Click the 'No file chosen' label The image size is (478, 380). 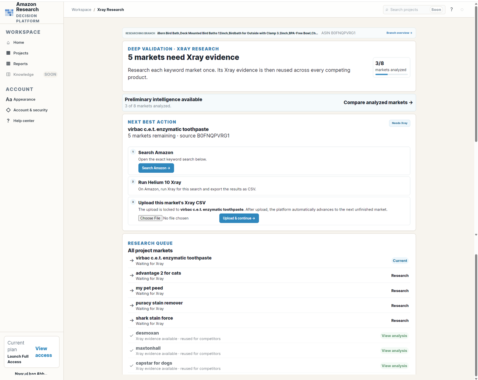pos(176,218)
